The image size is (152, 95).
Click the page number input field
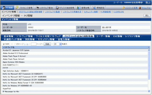[x=34, y=44]
